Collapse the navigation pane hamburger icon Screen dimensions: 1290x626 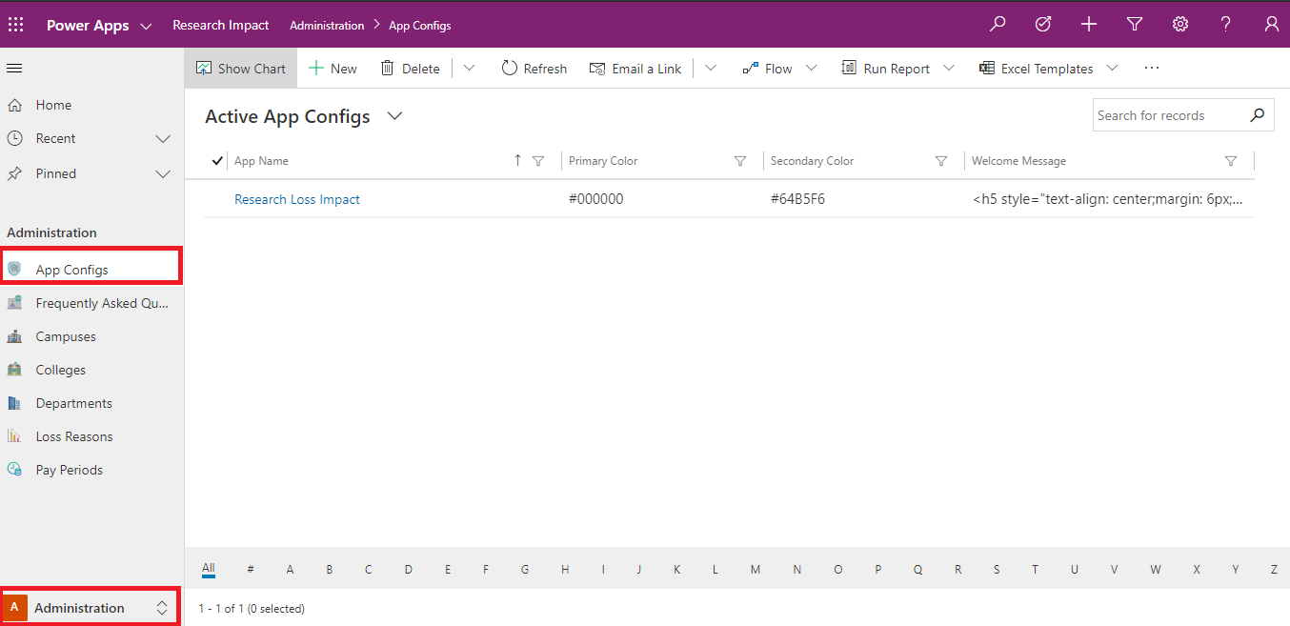click(14, 68)
